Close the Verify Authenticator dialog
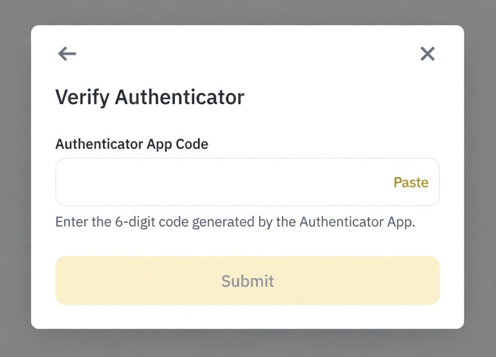The image size is (496, 357). 427,54
